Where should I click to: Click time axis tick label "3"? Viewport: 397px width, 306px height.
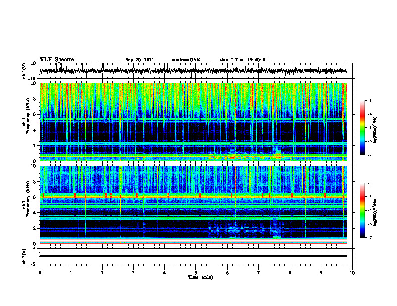click(133, 273)
